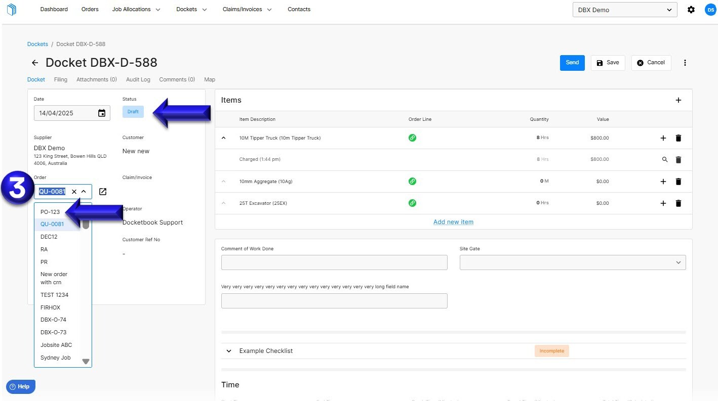Collapse the 10M Tipper Truck row
This screenshot has width=718, height=401.
(224, 138)
